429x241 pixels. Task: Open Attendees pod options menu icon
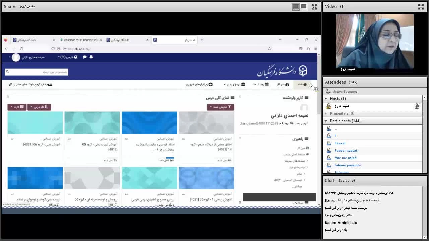point(425,98)
